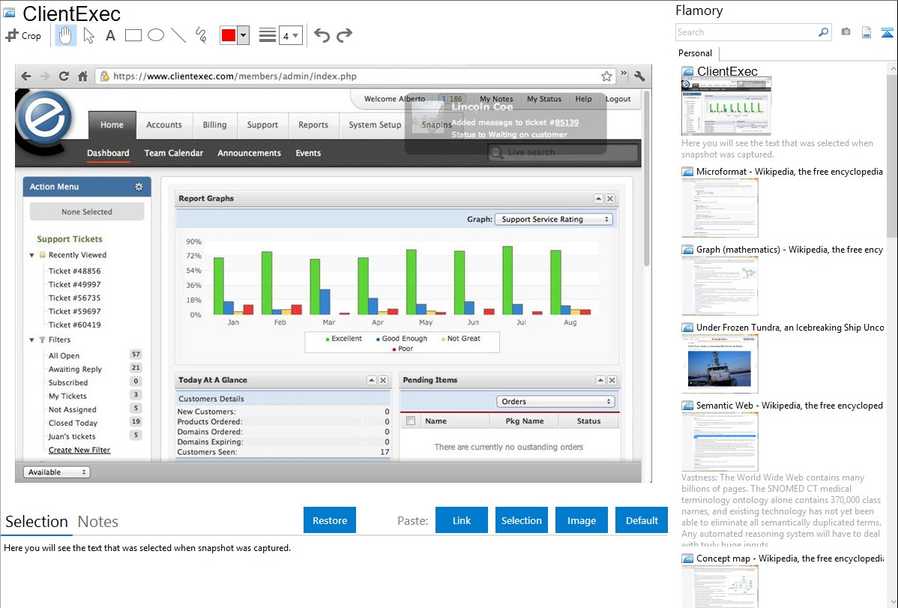This screenshot has height=608, width=898.
Task: Click the document icon beside the camera
Action: pyautogui.click(x=867, y=32)
